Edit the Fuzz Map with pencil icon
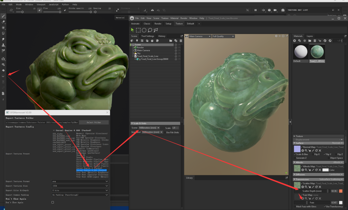The image size is (348, 210). click(313, 199)
